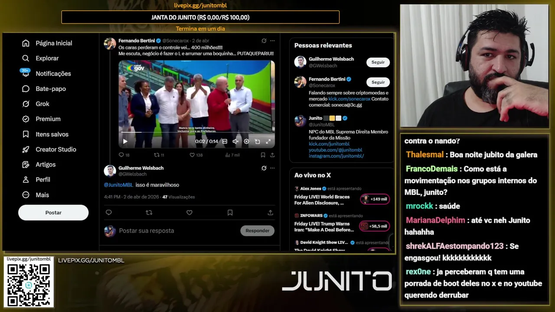
Task: Toggle video captions icon
Action: coord(225,141)
